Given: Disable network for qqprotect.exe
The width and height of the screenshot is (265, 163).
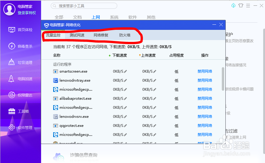Looking at the screenshot, I should coord(205,126).
